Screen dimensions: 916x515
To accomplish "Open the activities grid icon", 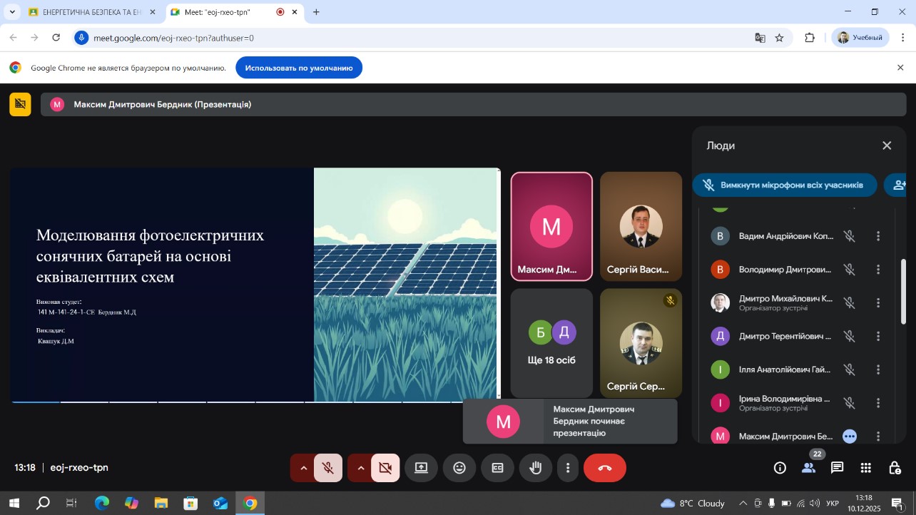I will [865, 468].
